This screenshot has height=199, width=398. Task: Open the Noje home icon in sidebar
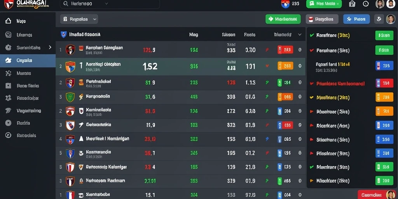tap(8, 21)
